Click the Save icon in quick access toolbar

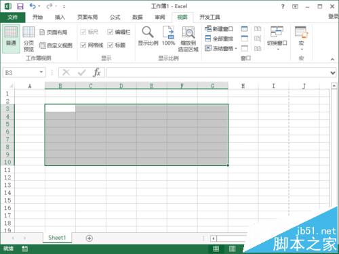click(x=20, y=6)
